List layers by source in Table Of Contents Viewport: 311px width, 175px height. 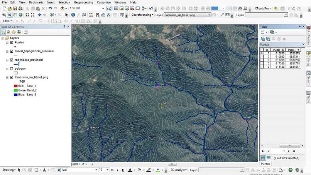8,32
